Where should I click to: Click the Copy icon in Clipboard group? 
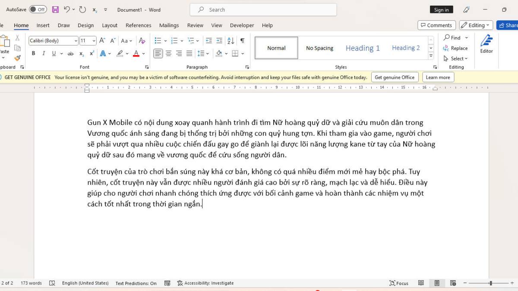[17, 48]
